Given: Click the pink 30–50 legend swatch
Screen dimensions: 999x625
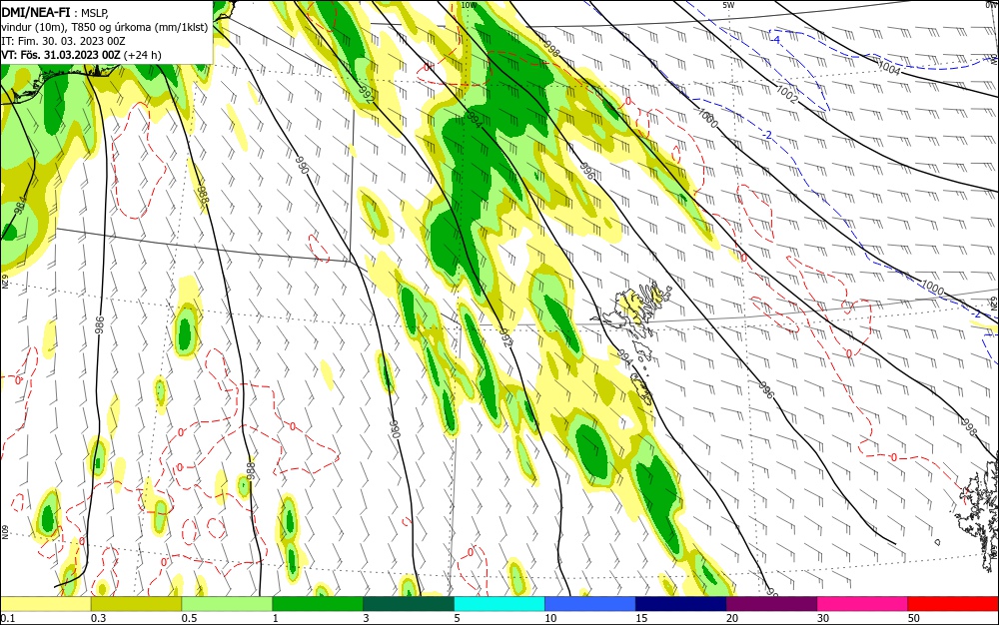Looking at the screenshot, I should point(862,604).
